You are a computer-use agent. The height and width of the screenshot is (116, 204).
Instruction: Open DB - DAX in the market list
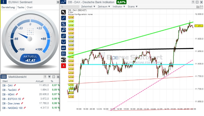pos(7,85)
